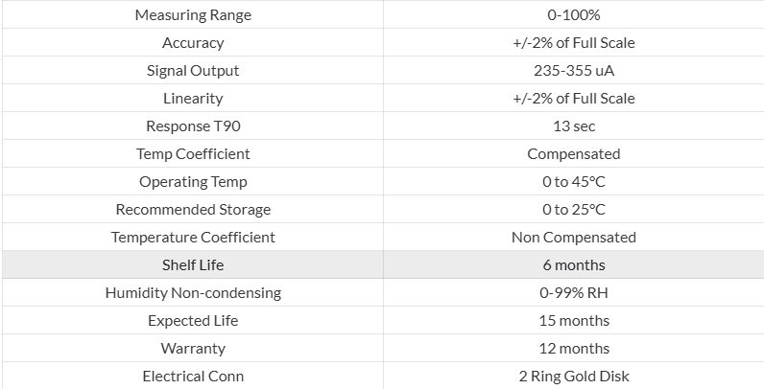Select the 2 Ring Gold Disk value
The height and width of the screenshot is (389, 764).
[x=574, y=377]
